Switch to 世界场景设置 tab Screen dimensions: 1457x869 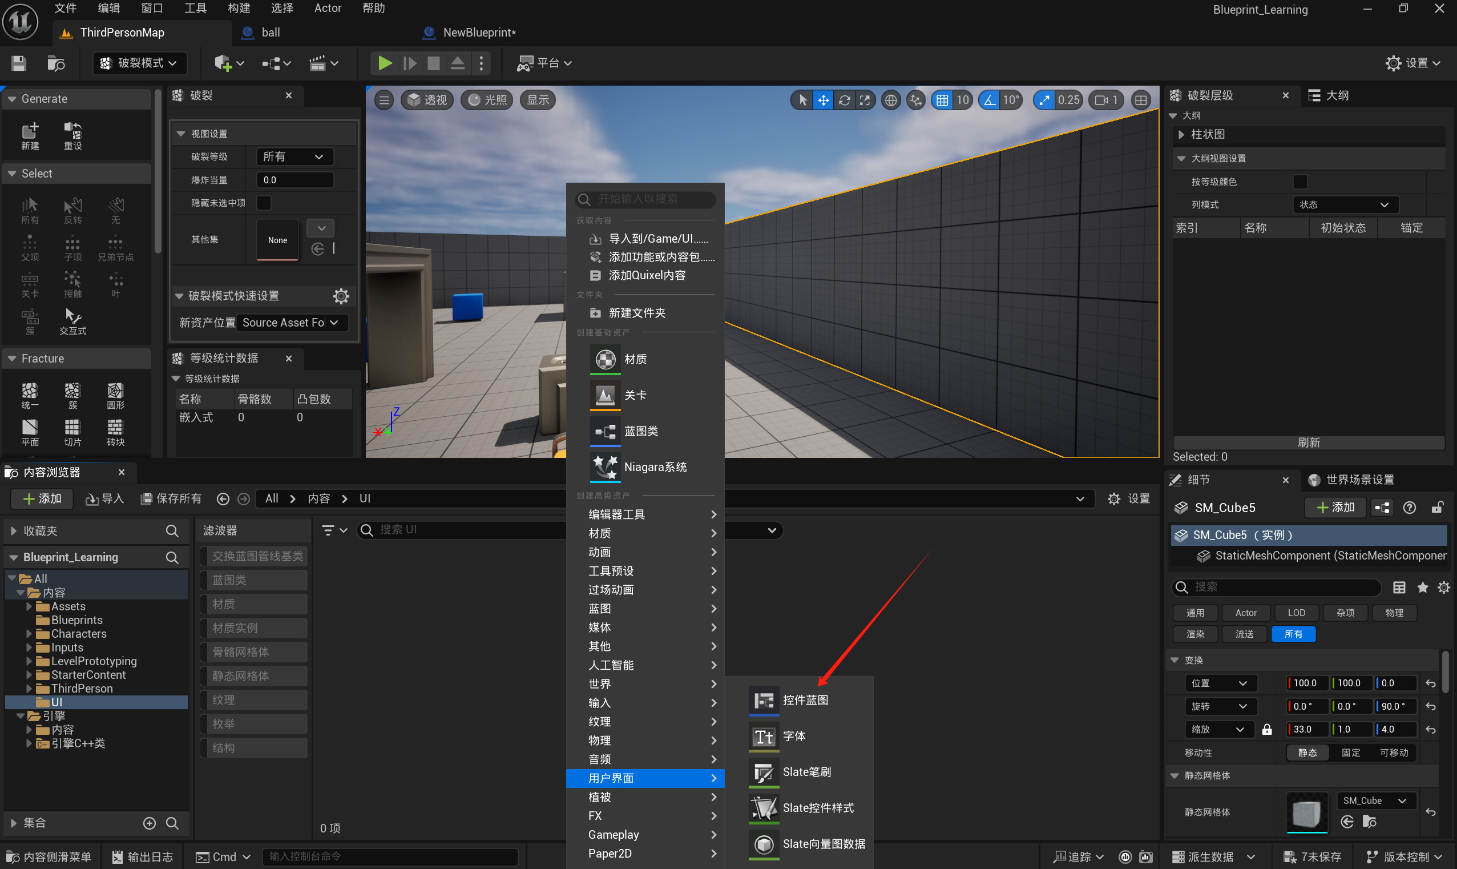(x=1359, y=480)
